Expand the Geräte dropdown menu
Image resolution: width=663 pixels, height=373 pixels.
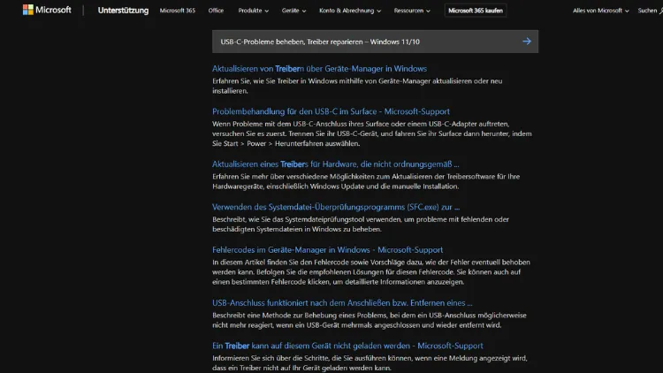[x=293, y=11]
